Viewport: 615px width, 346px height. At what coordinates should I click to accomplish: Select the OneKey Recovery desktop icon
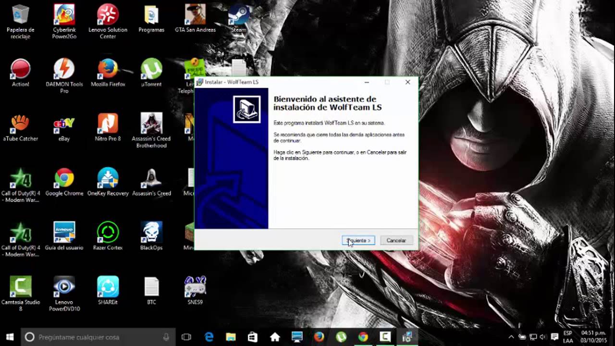pyautogui.click(x=108, y=182)
